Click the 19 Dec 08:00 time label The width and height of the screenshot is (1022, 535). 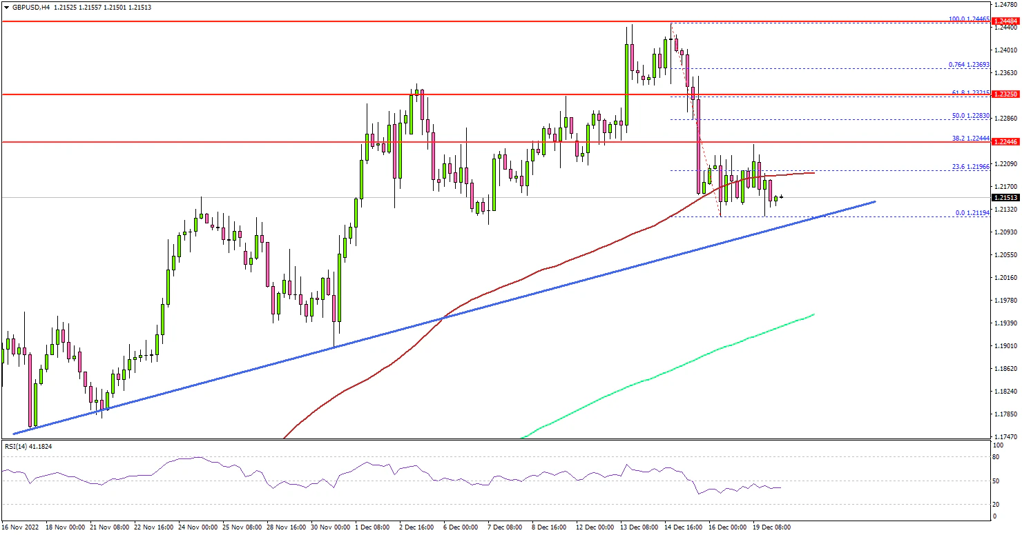tap(772, 527)
